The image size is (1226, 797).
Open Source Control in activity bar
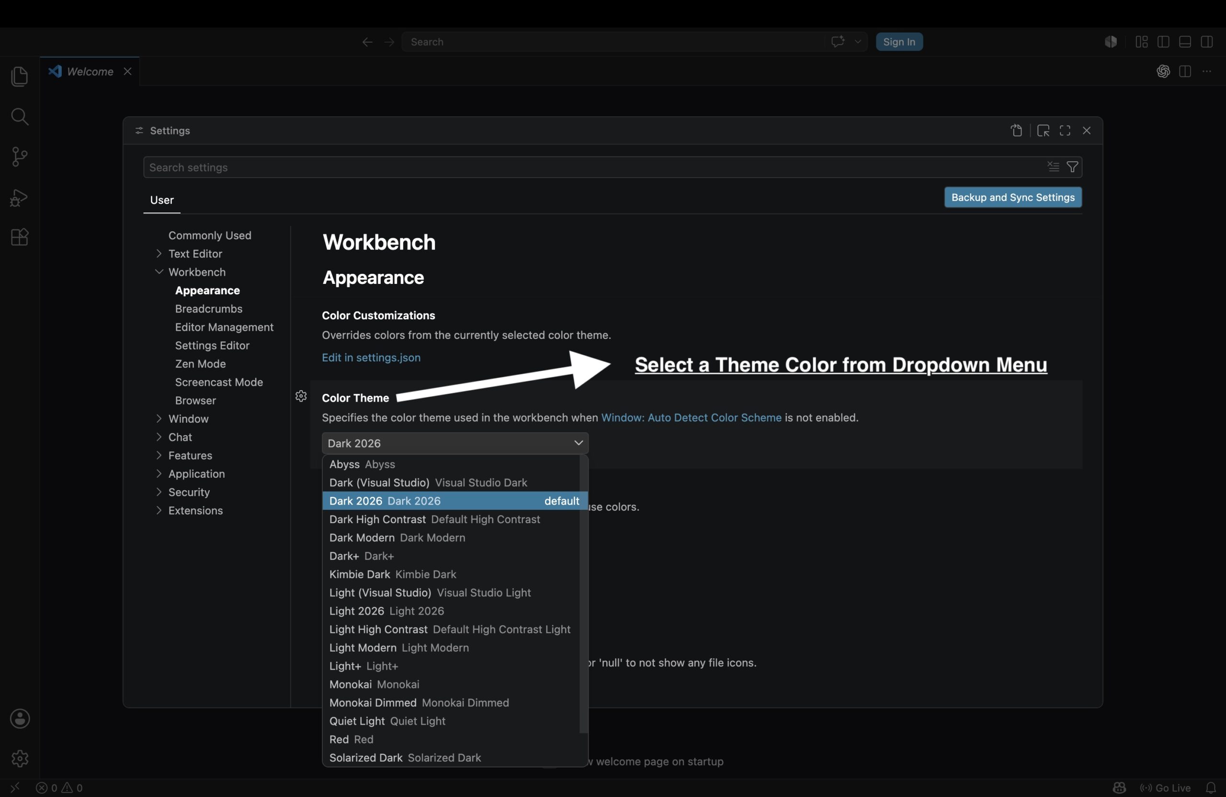[x=20, y=157]
